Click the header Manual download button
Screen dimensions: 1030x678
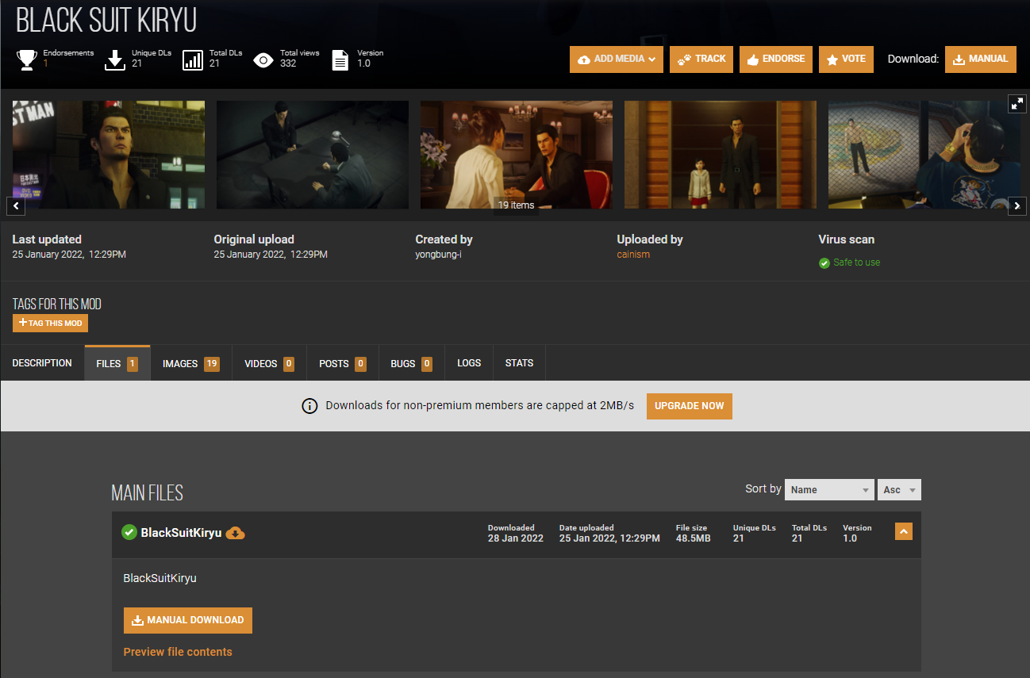(981, 59)
